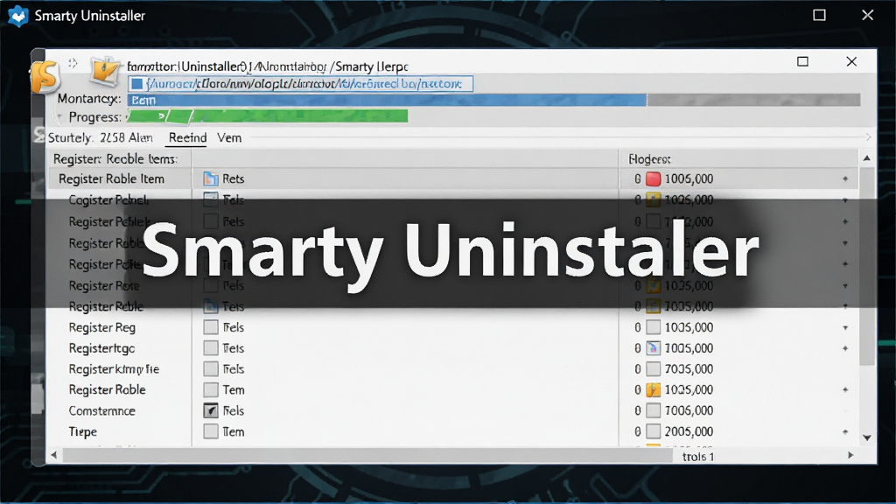Toggle the Register Reg checkbox
Screen dimensions: 896x504
click(x=211, y=327)
